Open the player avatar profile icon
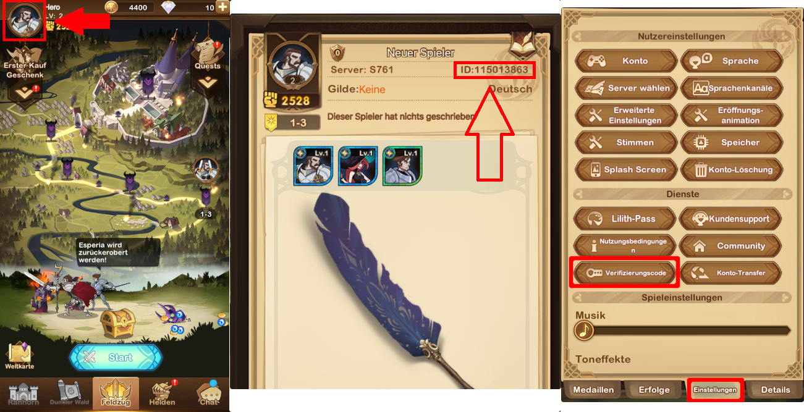 click(24, 20)
